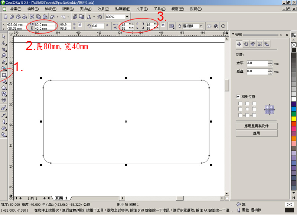
Task: Click the Convert to curves icon
Action: (223, 26)
